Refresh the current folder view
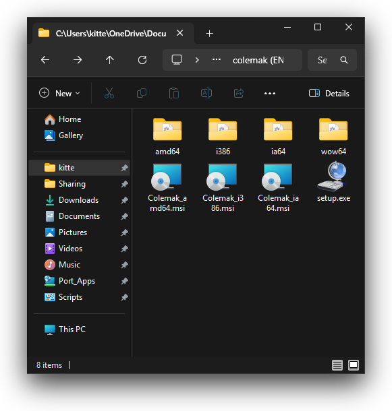Screen dimensions: 392x411 coord(142,60)
